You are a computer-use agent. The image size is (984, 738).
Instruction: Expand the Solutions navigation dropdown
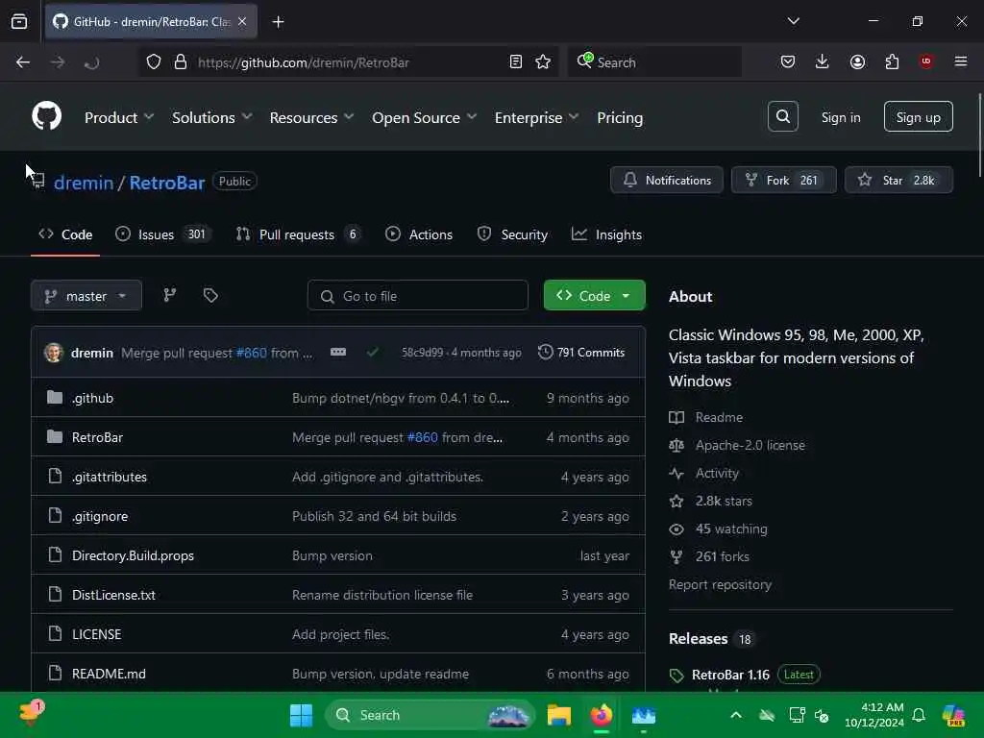(x=212, y=117)
